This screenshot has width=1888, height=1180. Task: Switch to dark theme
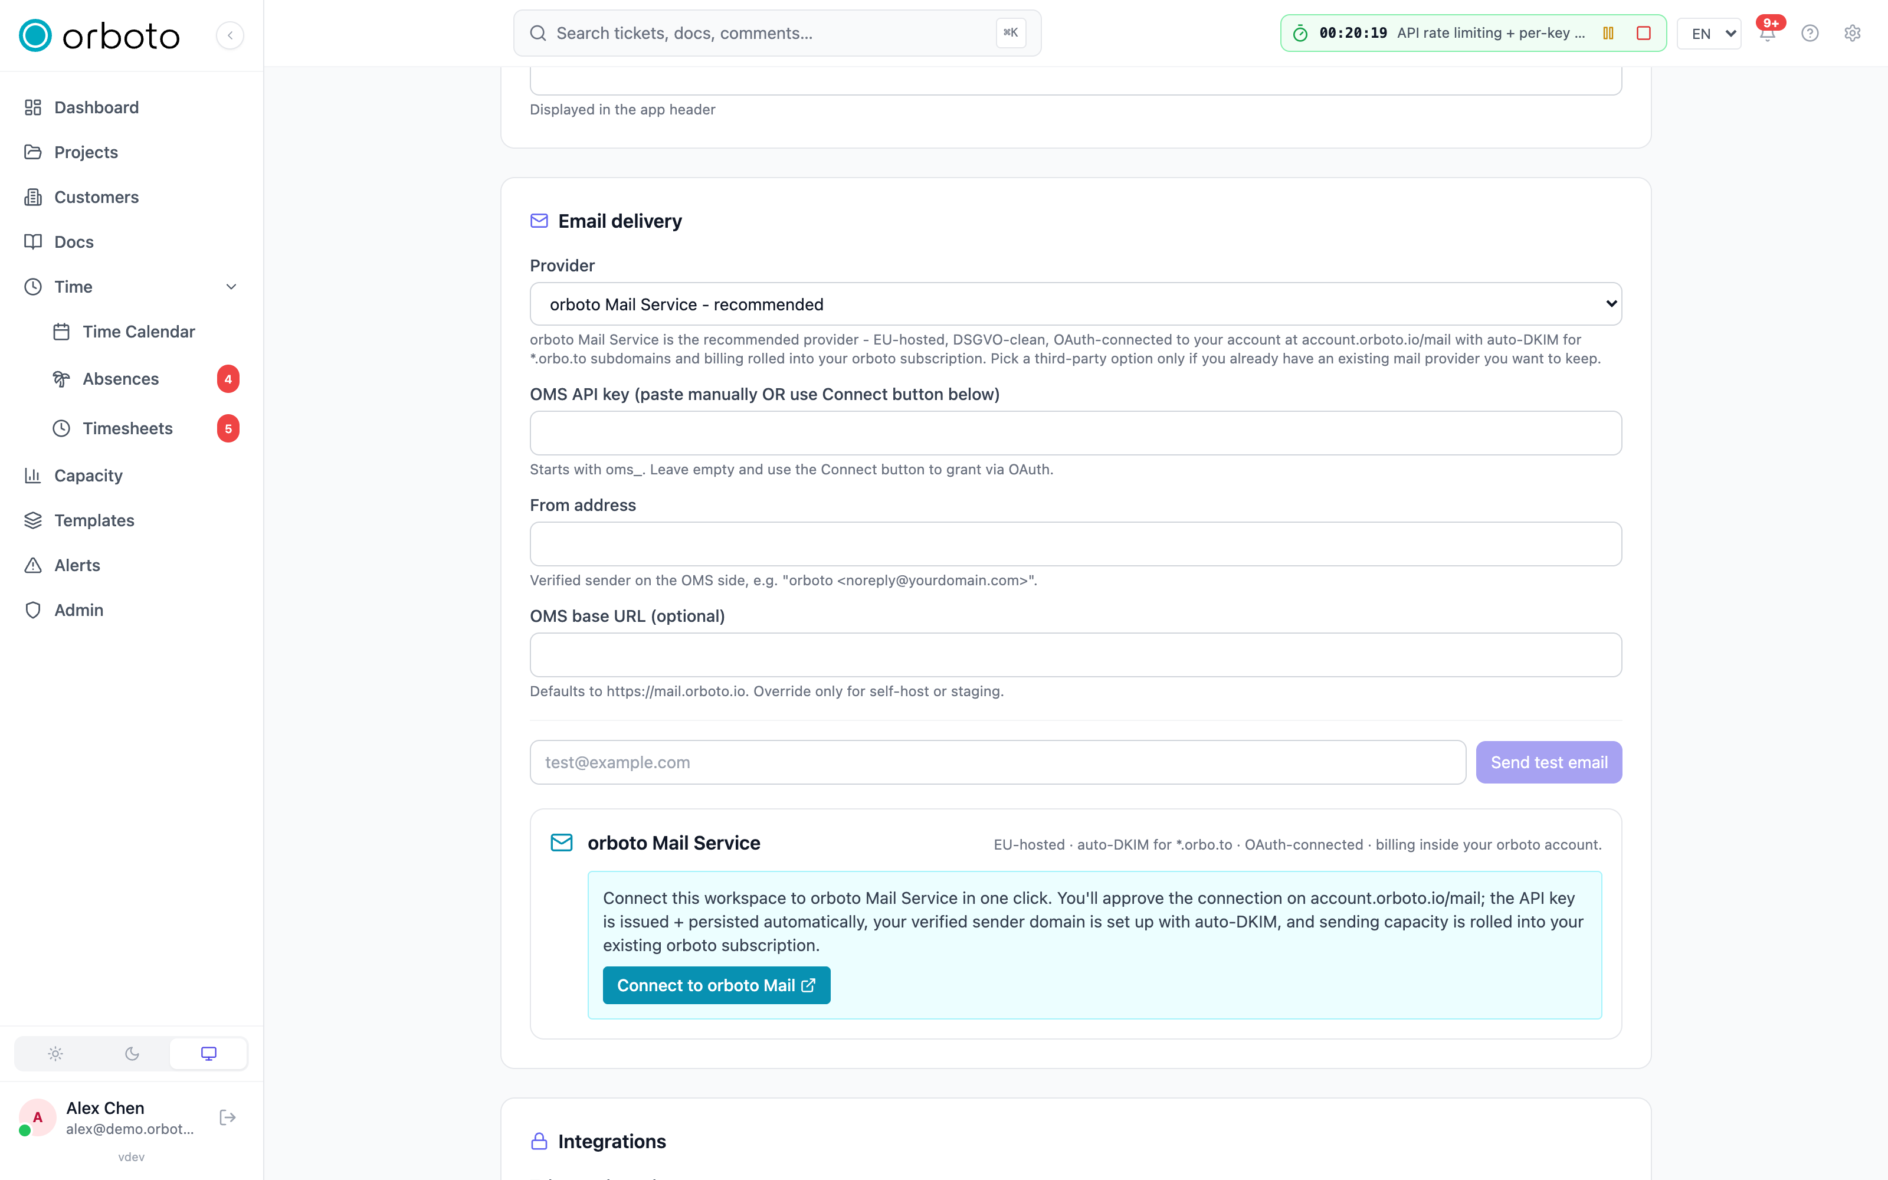pos(132,1054)
